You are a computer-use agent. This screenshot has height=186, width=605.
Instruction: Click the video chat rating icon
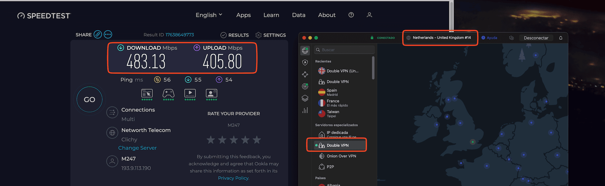(x=211, y=94)
